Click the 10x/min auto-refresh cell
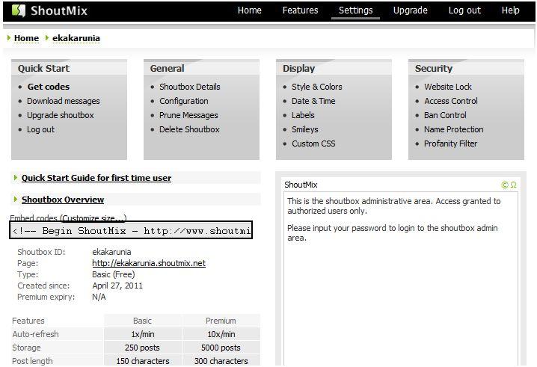 221,334
